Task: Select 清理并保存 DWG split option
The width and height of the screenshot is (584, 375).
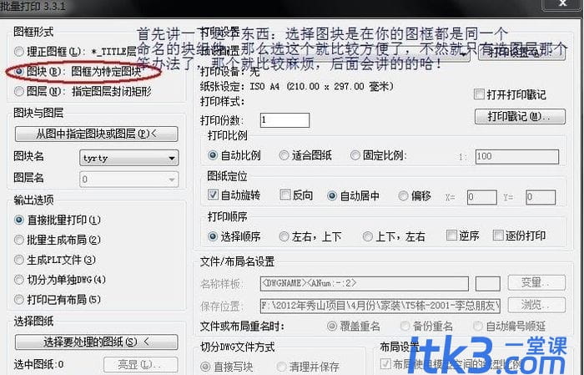Action: (x=281, y=367)
